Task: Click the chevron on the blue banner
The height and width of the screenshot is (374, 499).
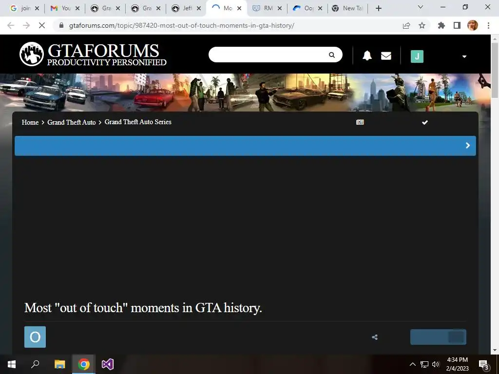Action: pos(467,145)
